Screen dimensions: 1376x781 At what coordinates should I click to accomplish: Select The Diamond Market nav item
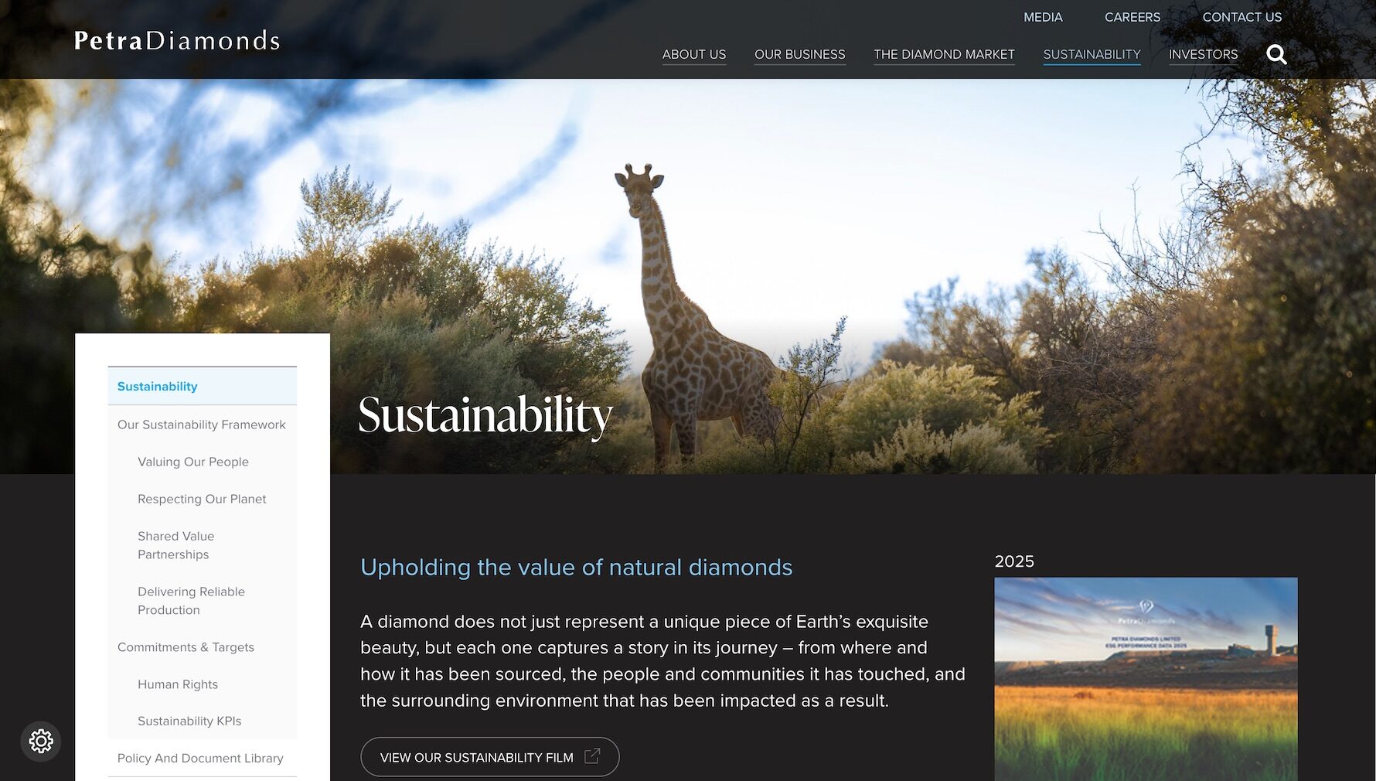(x=944, y=54)
